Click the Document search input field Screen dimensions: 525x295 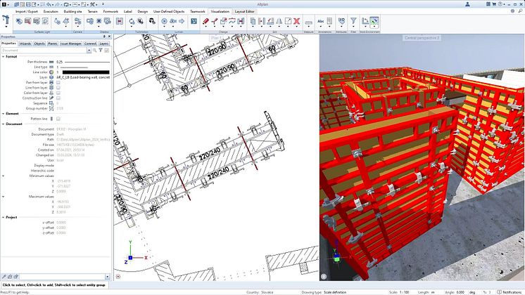[x=44, y=50]
